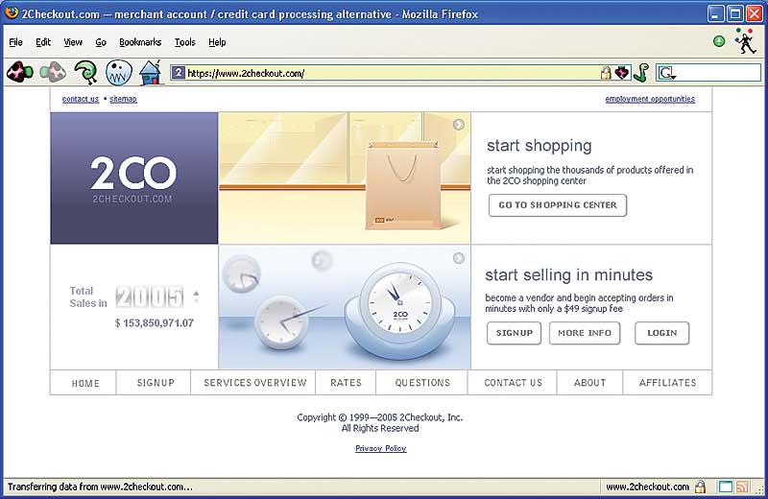
Task: Click the orange RSS feed icon
Action: coord(742,487)
